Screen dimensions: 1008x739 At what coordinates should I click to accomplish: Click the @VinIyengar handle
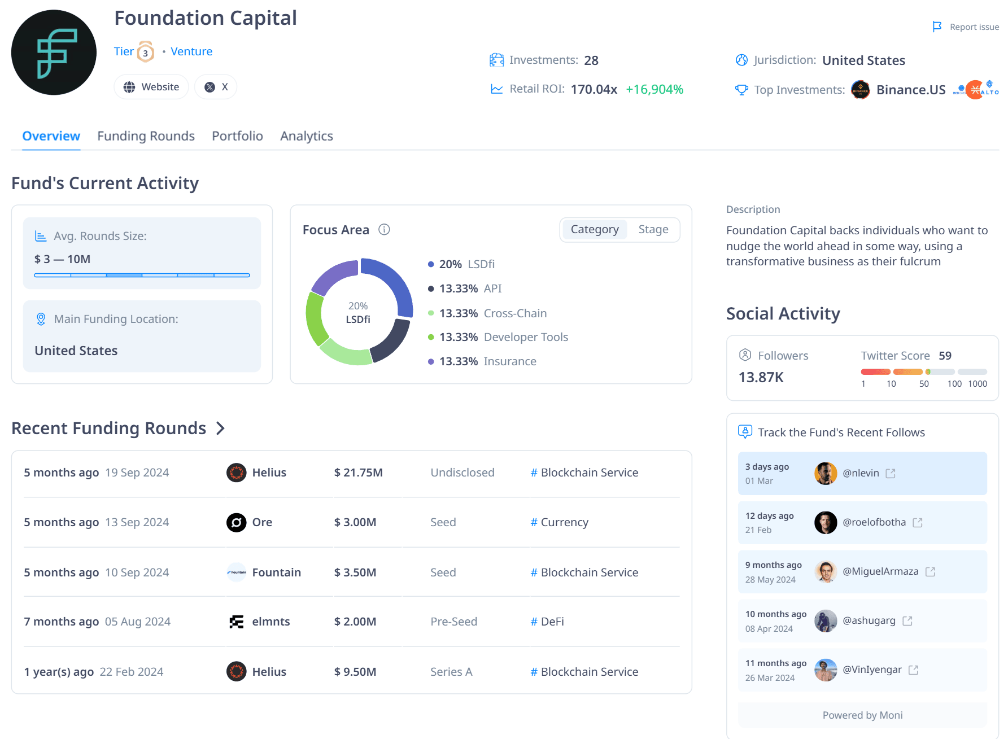click(872, 670)
